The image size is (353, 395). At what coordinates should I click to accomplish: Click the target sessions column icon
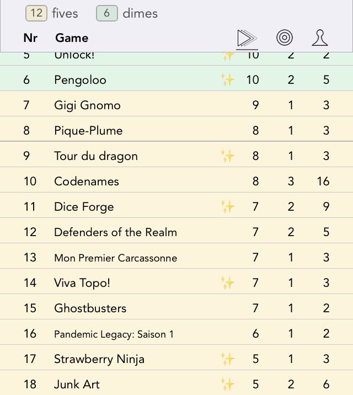[x=285, y=38]
